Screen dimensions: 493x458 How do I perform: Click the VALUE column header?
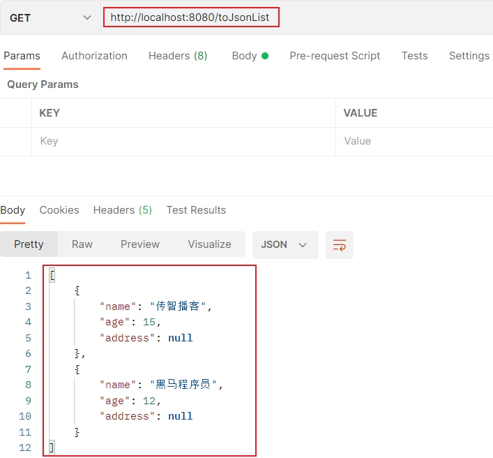361,113
